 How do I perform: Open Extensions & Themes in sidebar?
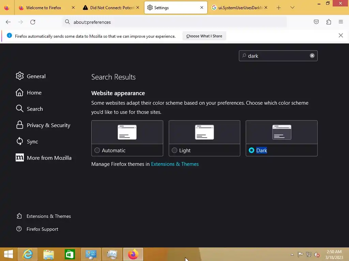[44, 216]
